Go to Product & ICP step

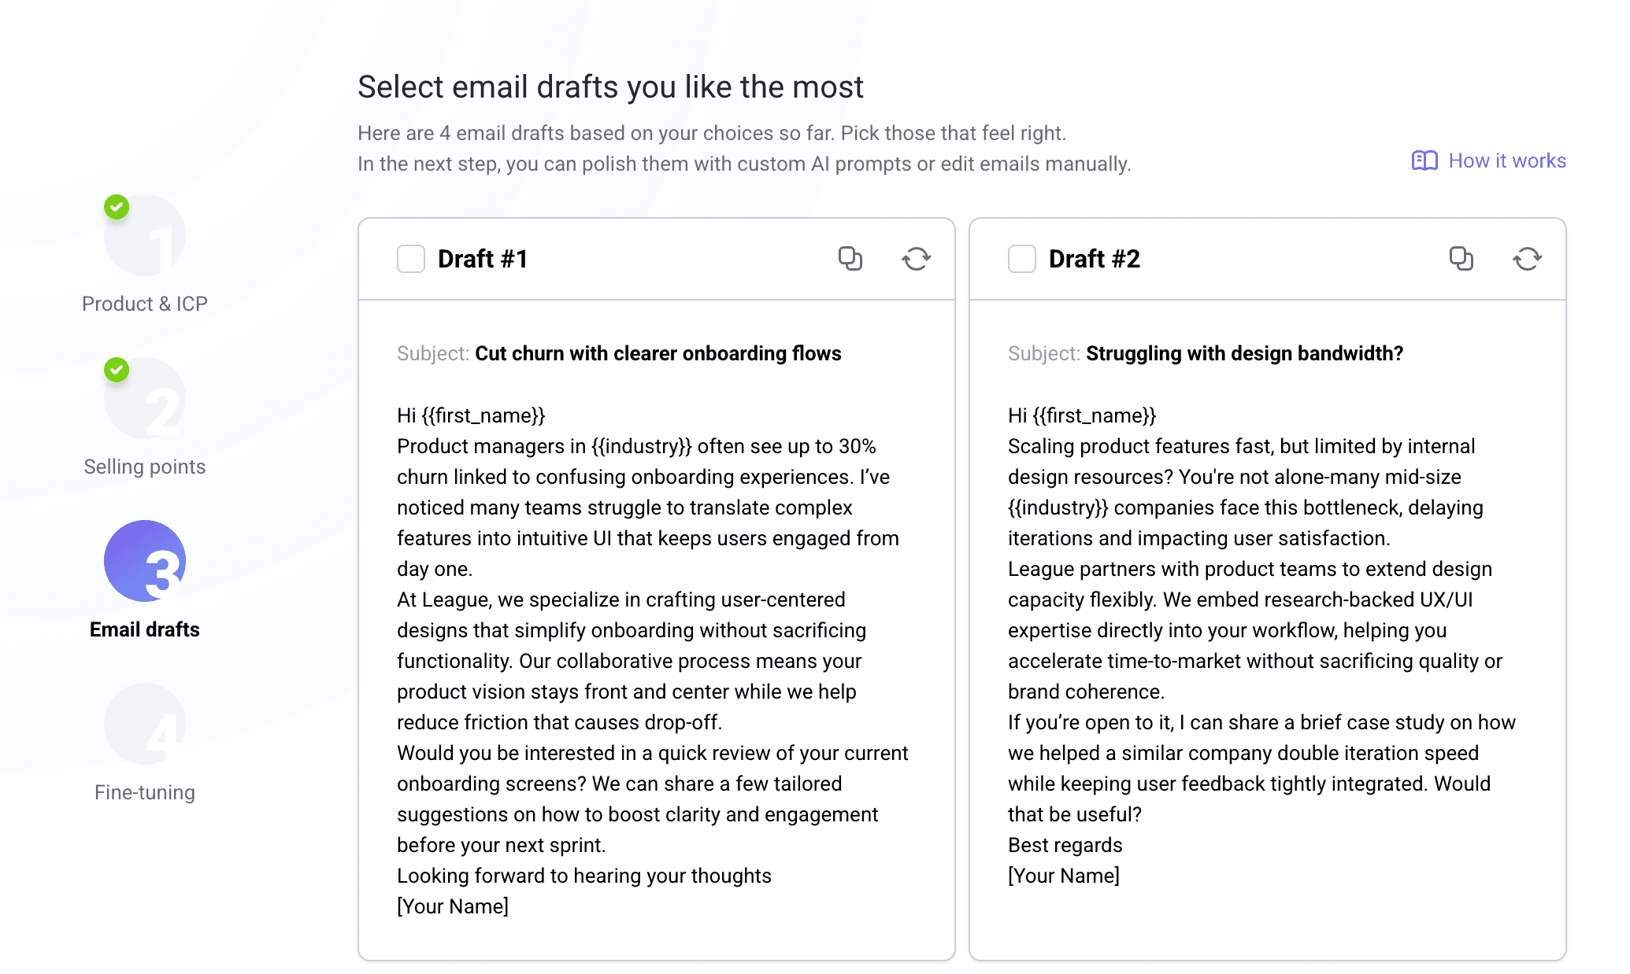click(145, 304)
